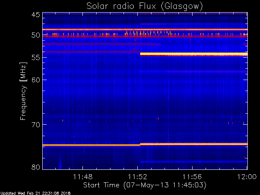Click the 'Frequency [MHz]' axis label
The image size is (260, 195).
point(23,91)
